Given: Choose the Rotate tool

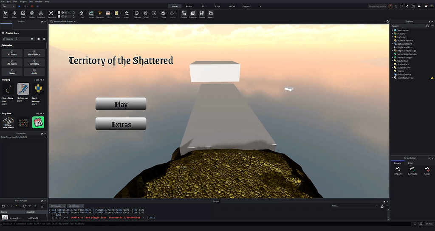Looking at the screenshot, I should point(32,14).
